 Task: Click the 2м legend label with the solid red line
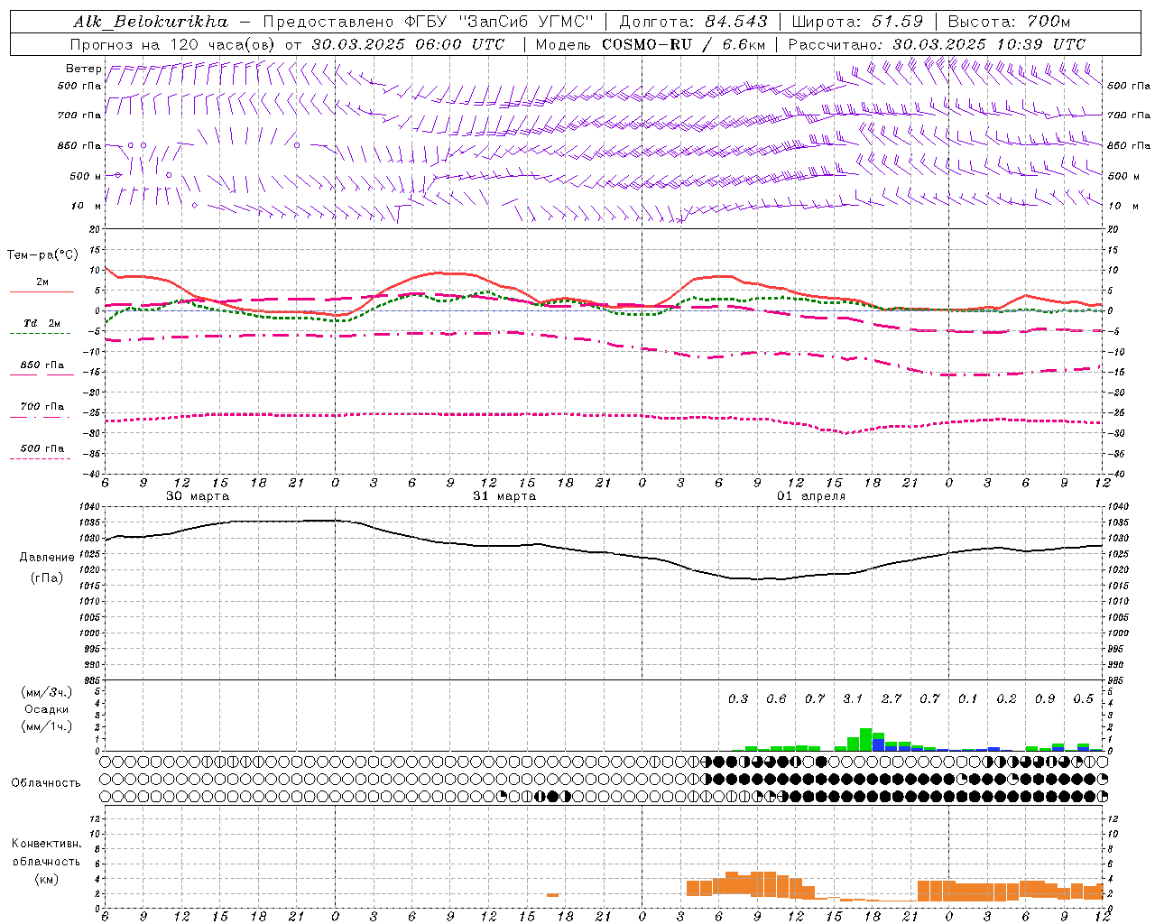[42, 282]
